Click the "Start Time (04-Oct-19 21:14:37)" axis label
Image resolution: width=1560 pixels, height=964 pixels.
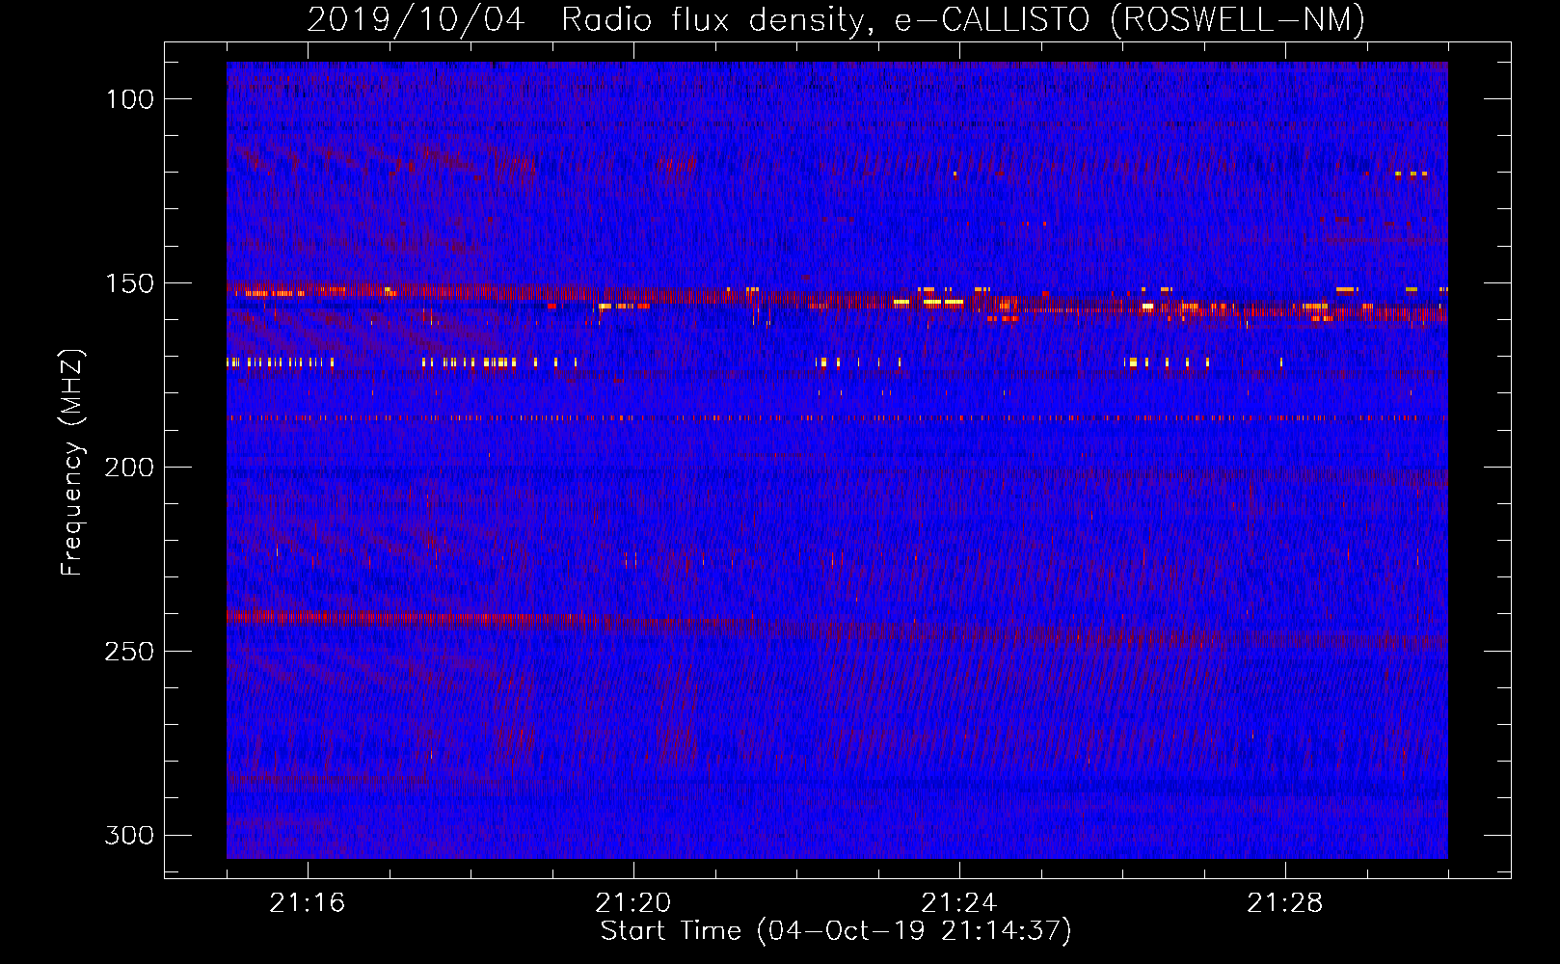coord(836,931)
